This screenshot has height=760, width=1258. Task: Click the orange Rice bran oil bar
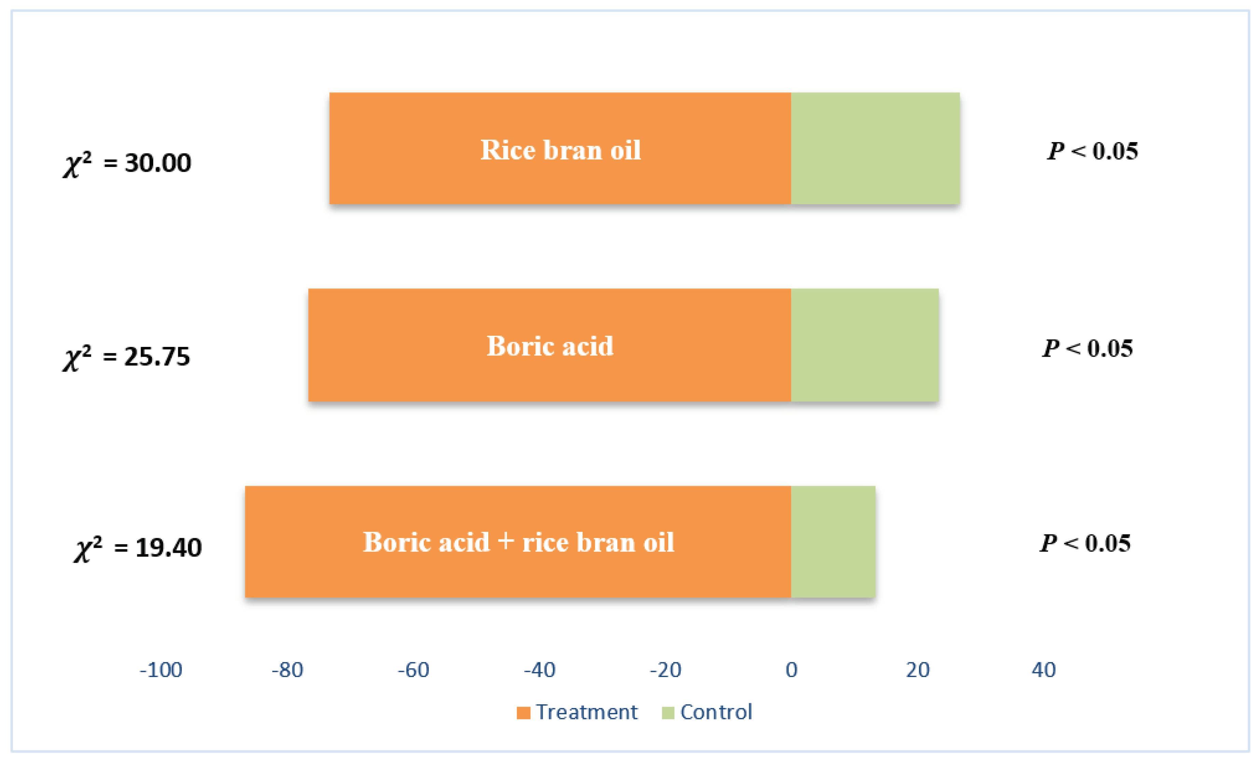click(x=560, y=149)
